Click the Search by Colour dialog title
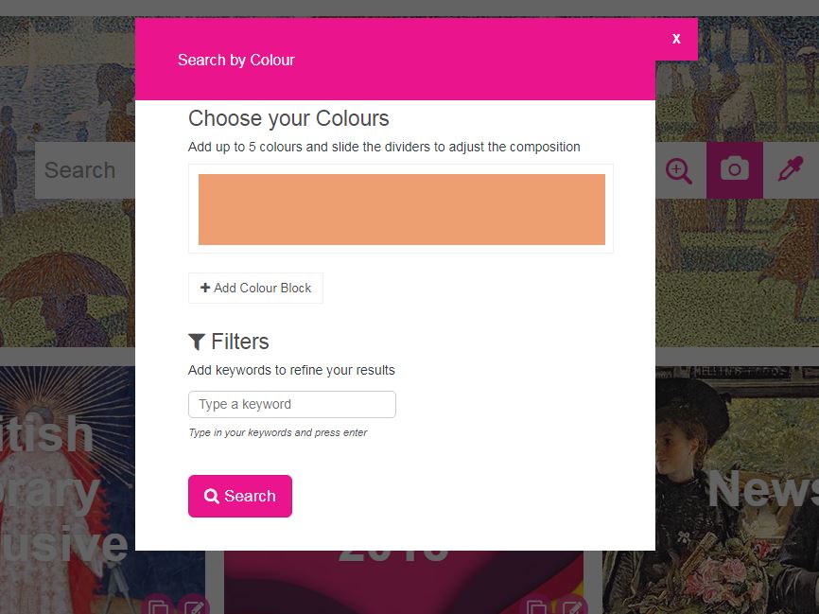Viewport: 819px width, 614px height. coord(236,61)
